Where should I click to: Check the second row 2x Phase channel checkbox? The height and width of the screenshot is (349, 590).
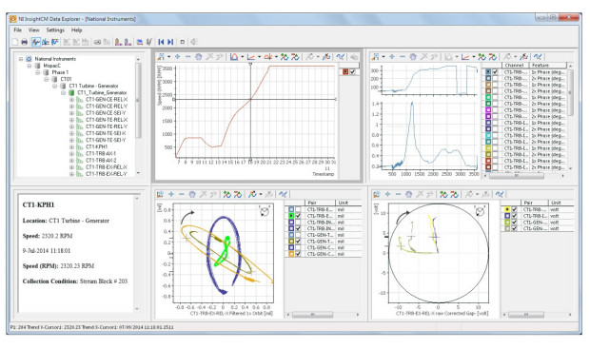point(495,78)
